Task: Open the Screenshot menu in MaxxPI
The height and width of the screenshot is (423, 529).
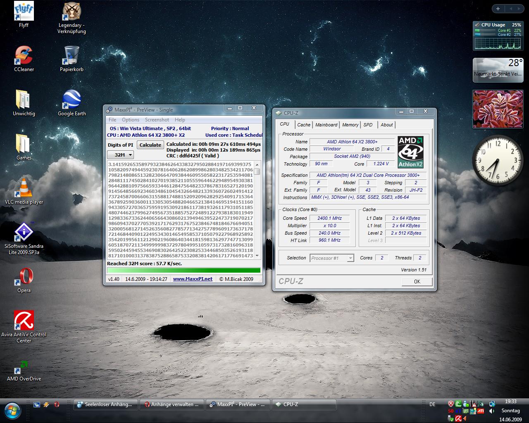Action: [157, 120]
